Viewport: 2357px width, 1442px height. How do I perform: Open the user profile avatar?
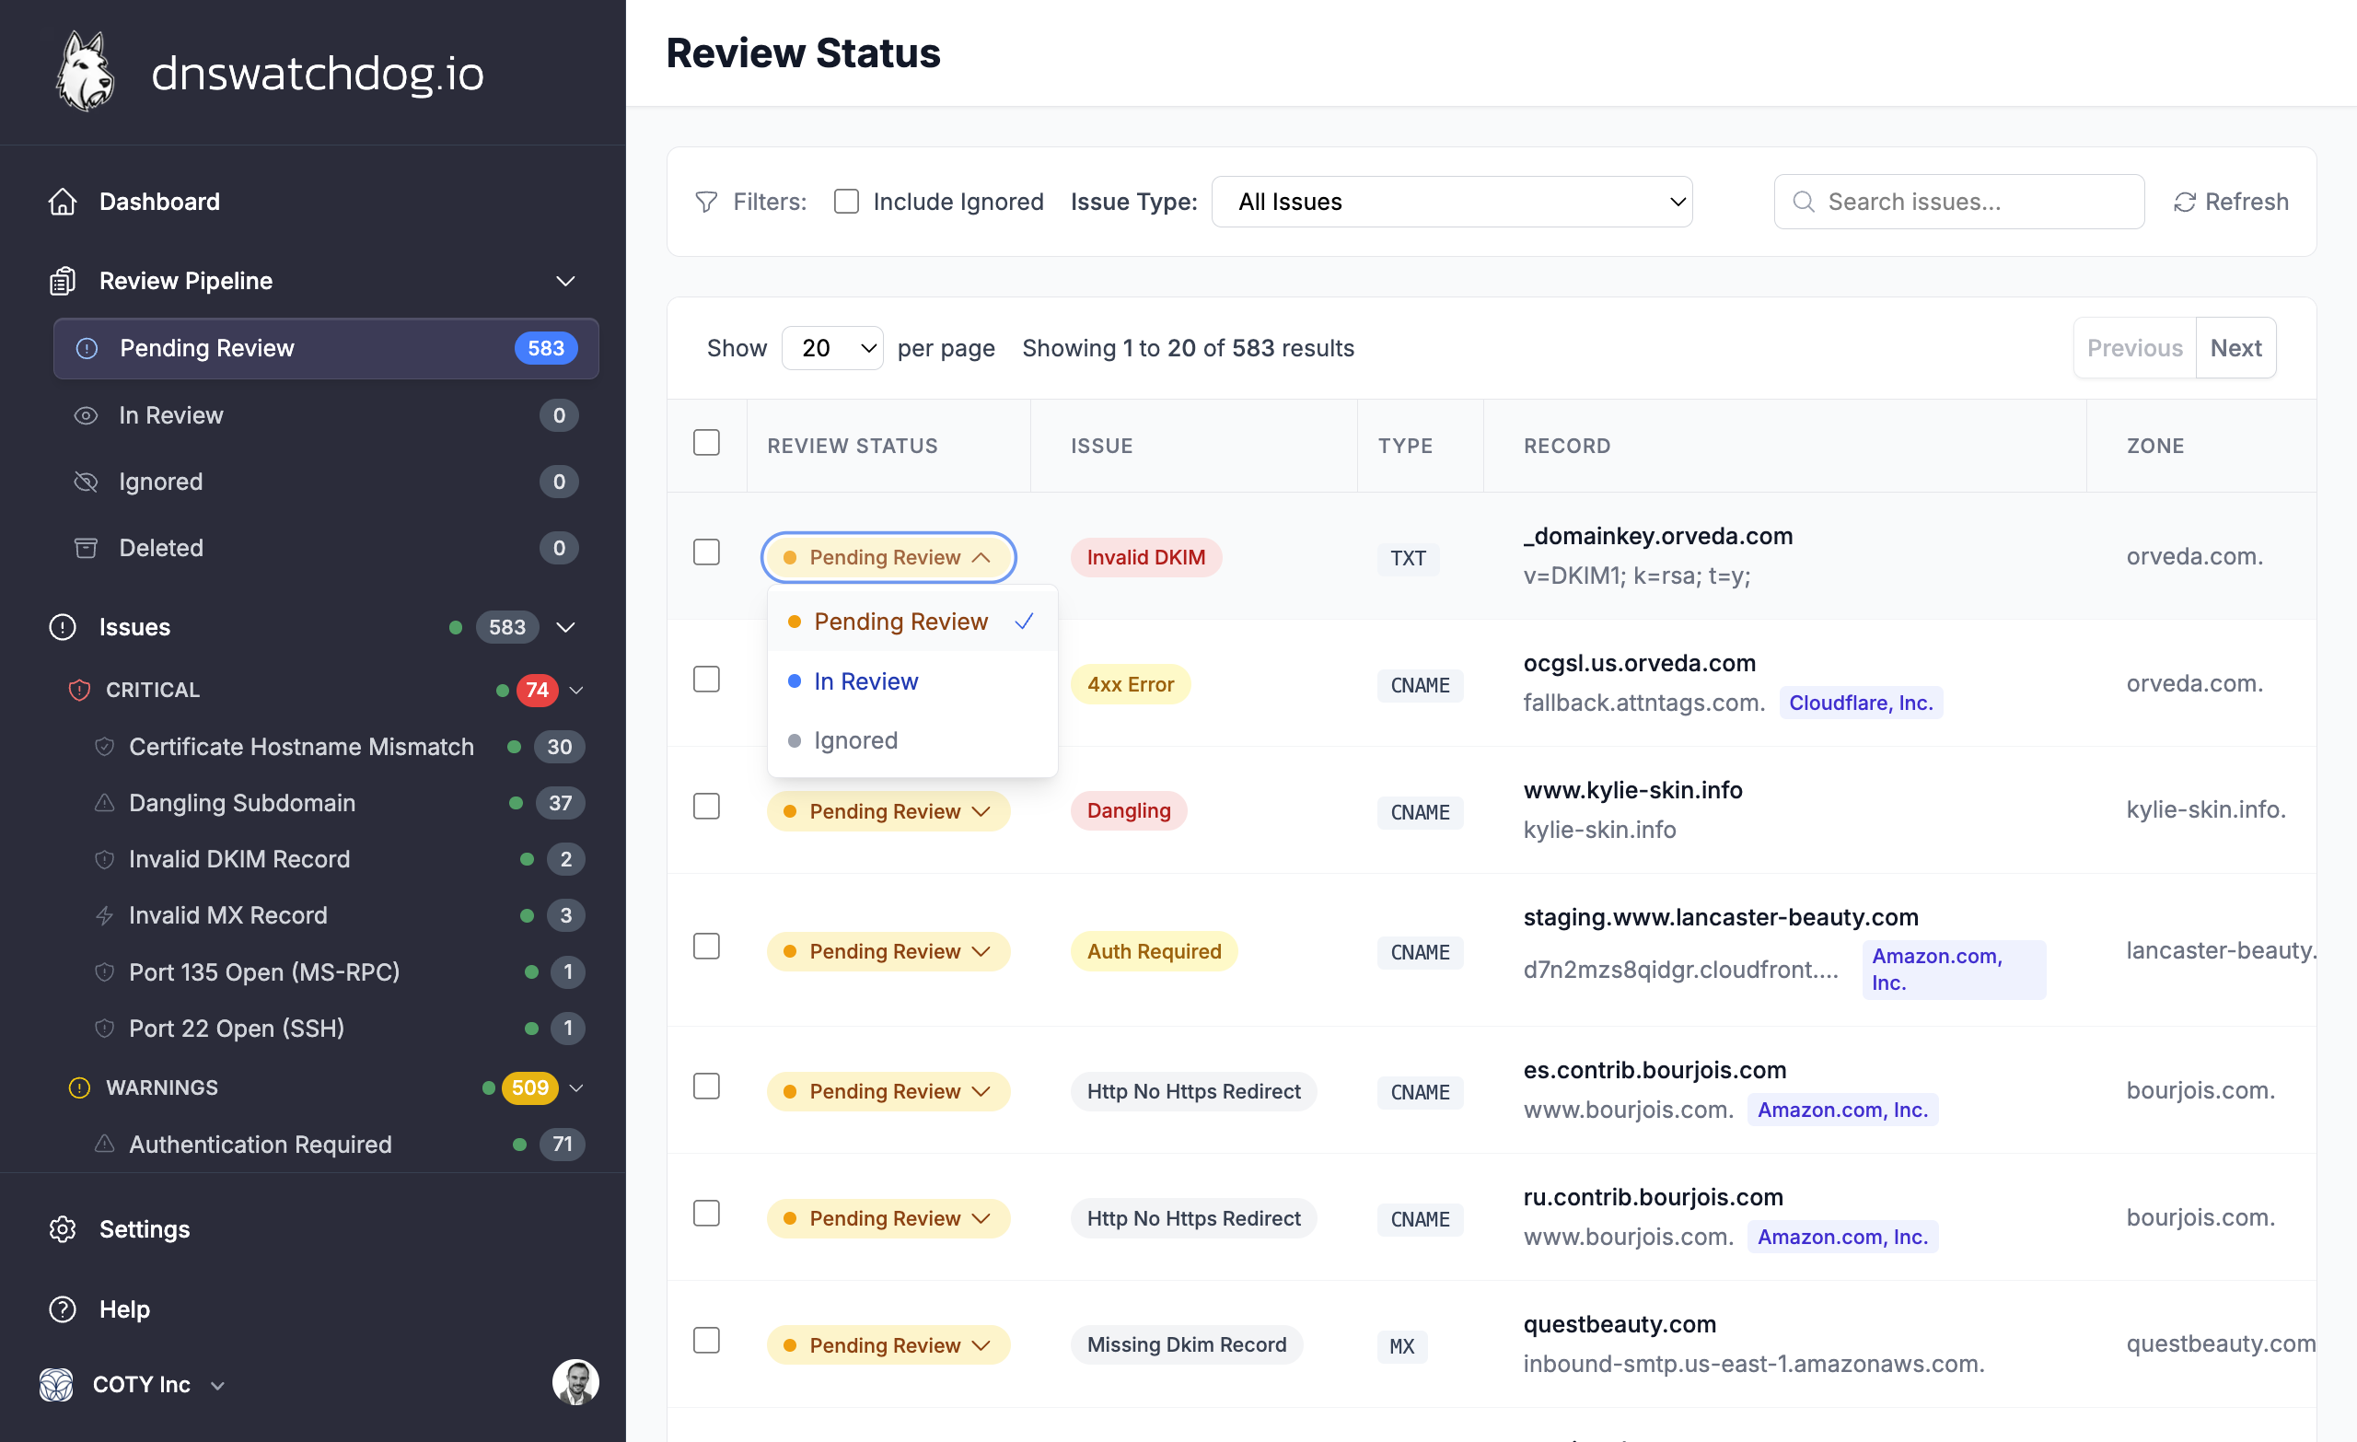pos(575,1383)
